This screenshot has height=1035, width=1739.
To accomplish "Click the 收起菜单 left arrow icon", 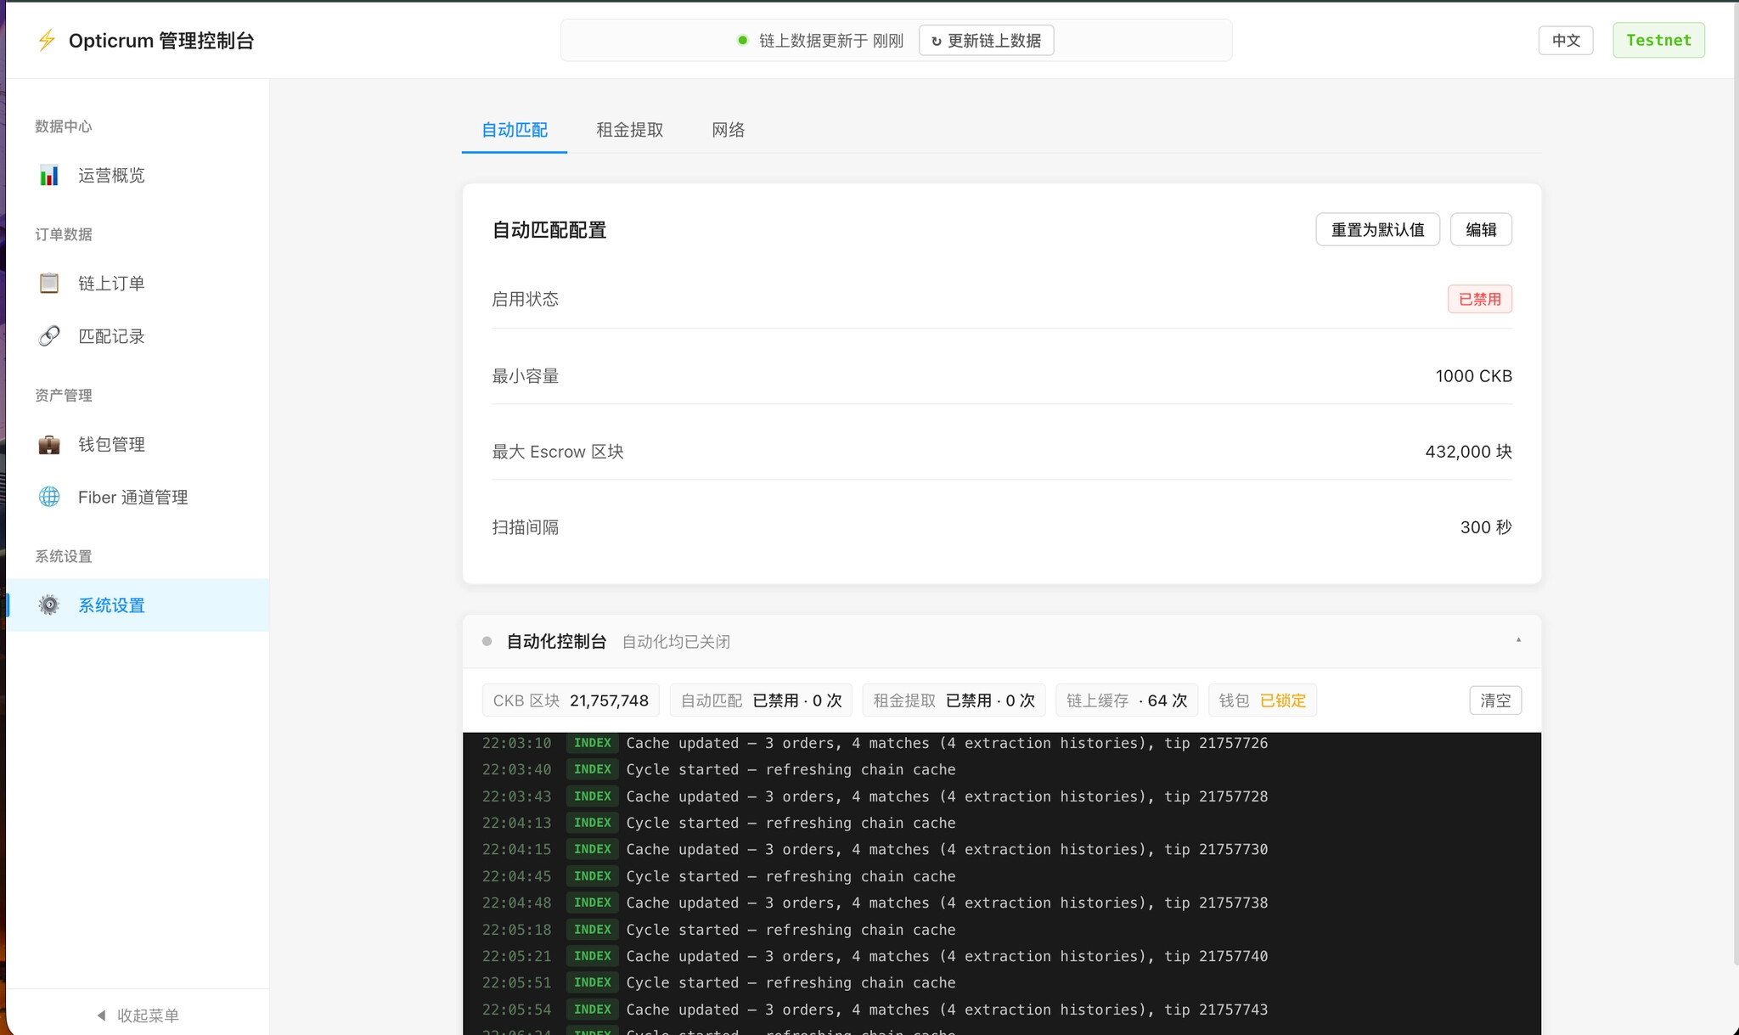I will (x=101, y=1015).
